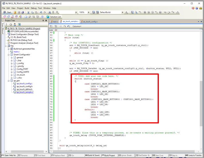Click the Cut scissors icon
The height and width of the screenshot is (158, 204).
[28, 12]
